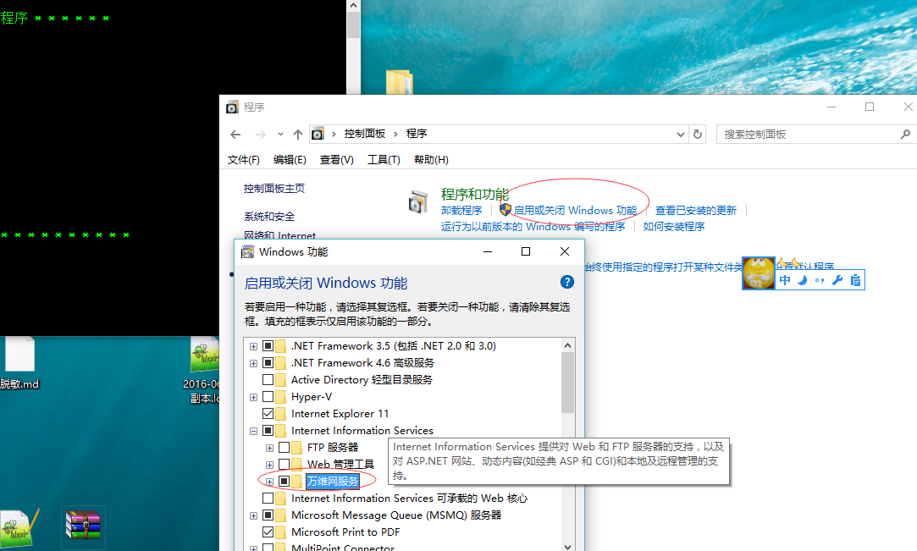Collapse Internet Information Services node

click(x=253, y=431)
